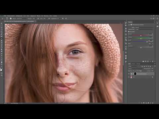The image size is (159, 119).
Task: Open the Clone Source stamp panel icon
Action: point(126,43)
